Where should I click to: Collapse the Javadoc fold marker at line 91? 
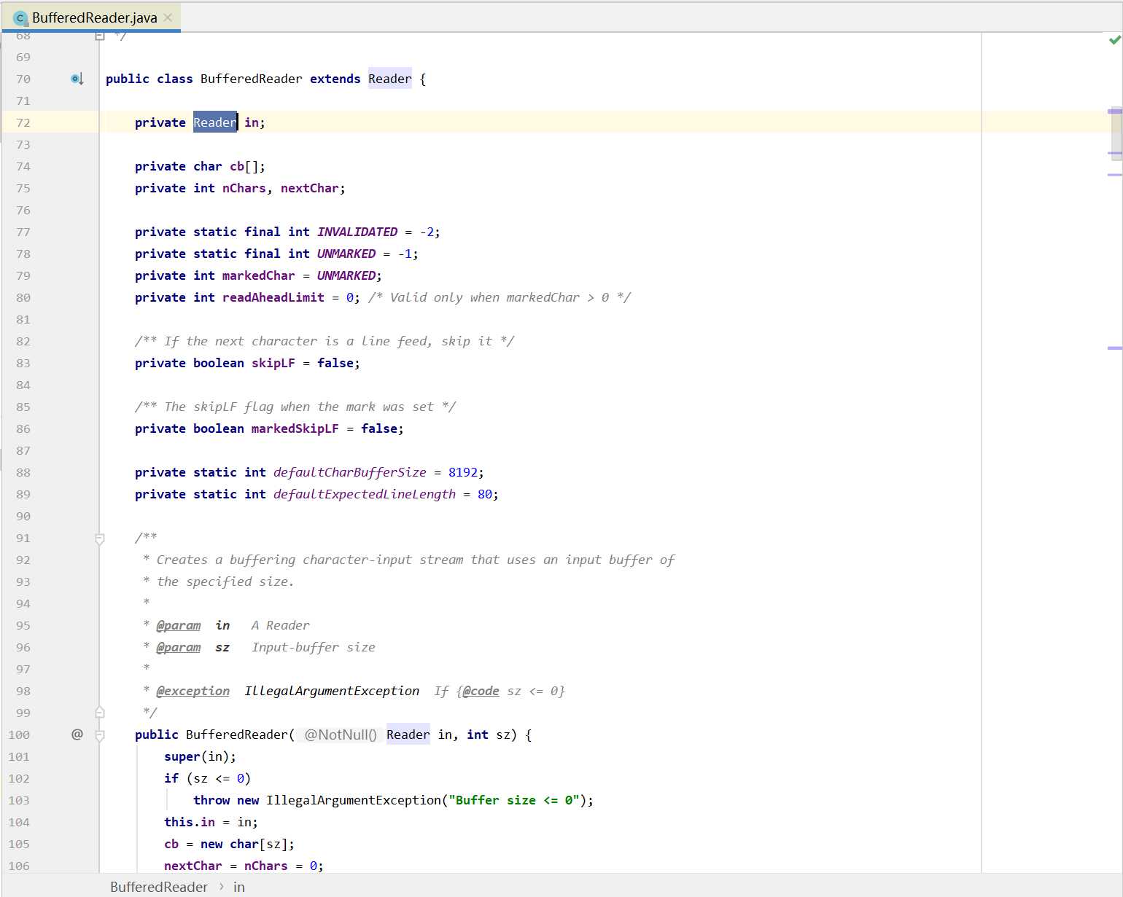tap(100, 538)
